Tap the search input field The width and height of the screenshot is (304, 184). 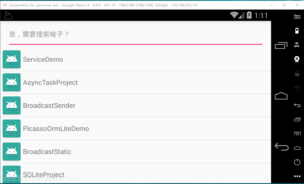coord(116,35)
